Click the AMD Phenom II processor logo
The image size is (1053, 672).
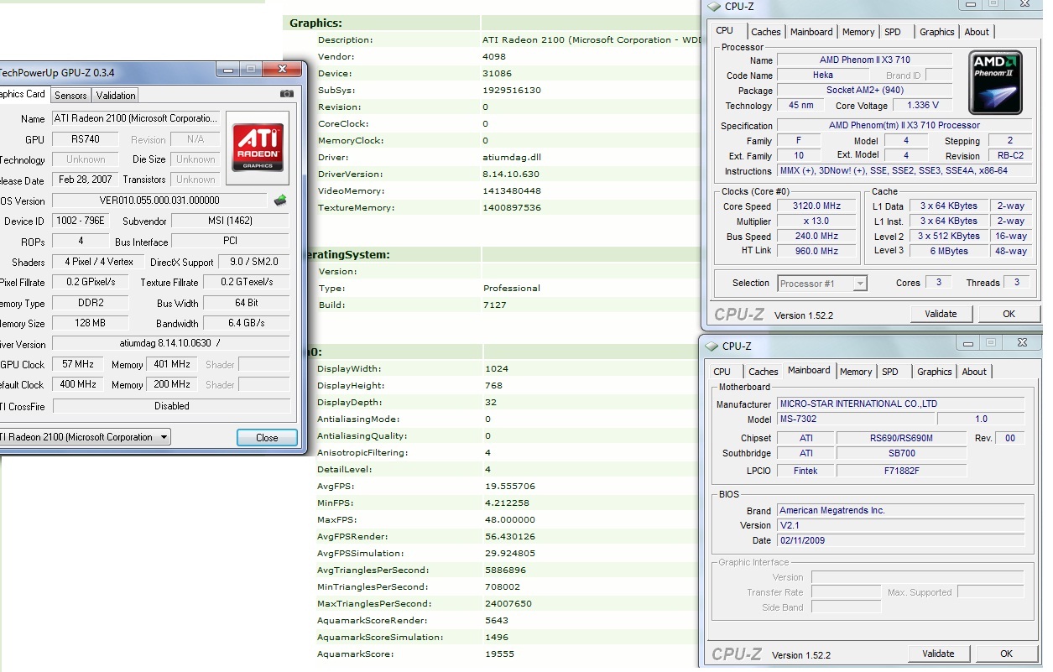[995, 83]
